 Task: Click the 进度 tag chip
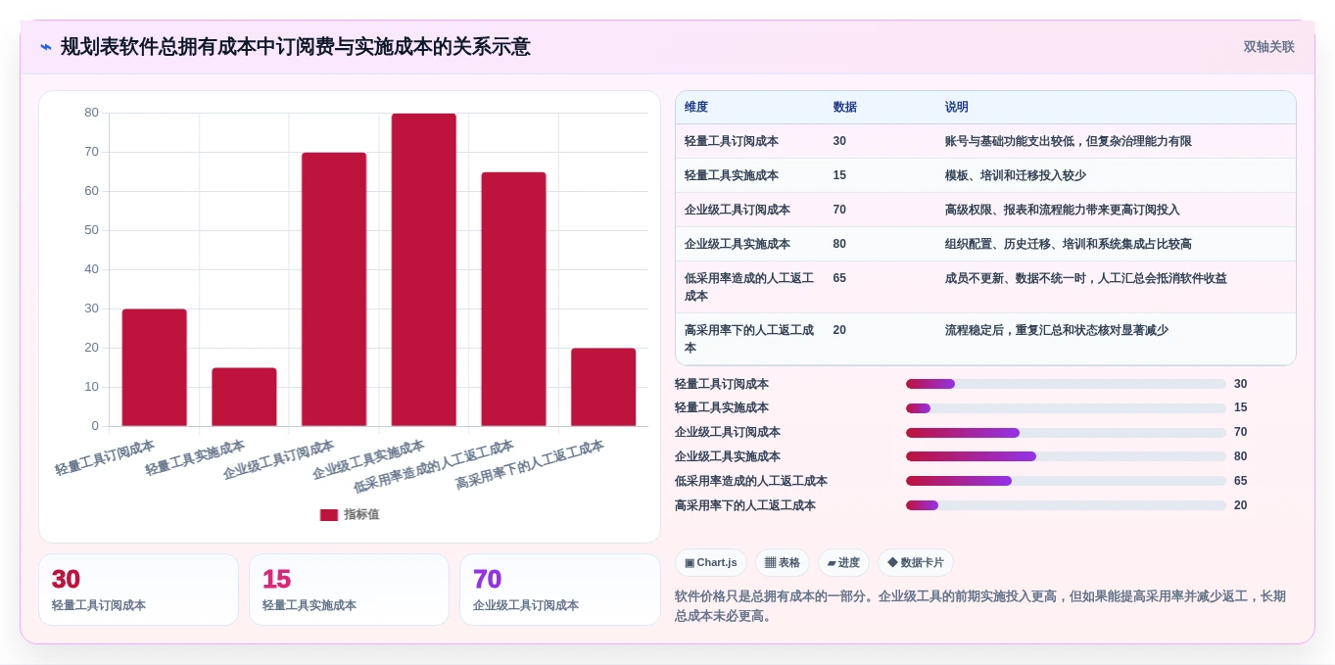point(843,563)
